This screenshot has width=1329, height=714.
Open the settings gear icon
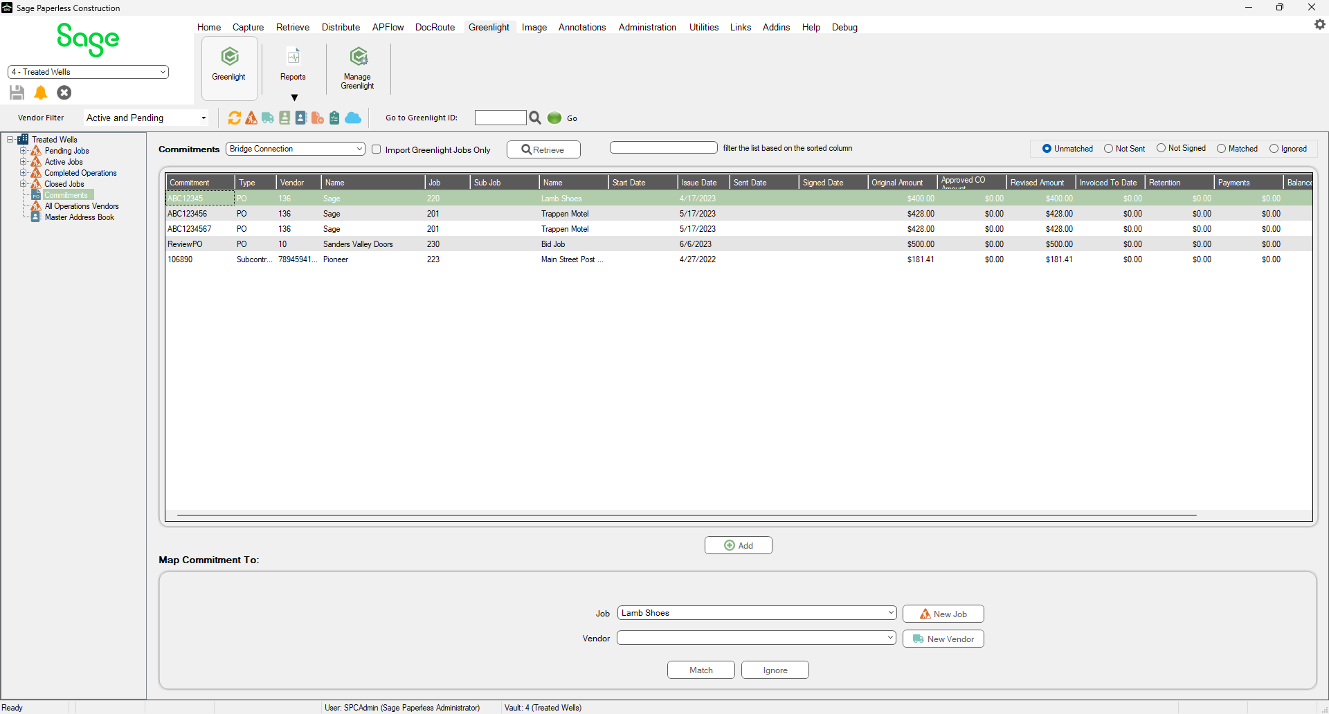click(x=1319, y=24)
